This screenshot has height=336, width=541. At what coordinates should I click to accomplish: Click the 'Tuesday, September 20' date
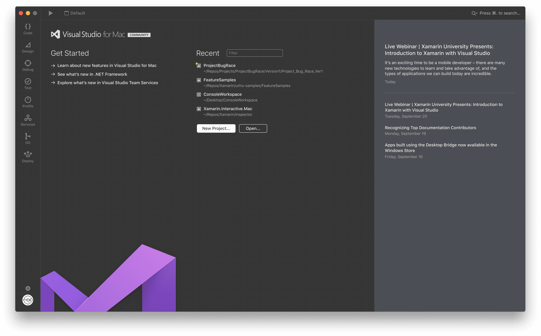[x=406, y=116]
